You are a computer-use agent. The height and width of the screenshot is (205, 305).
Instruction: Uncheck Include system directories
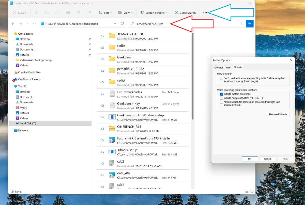click(x=222, y=94)
